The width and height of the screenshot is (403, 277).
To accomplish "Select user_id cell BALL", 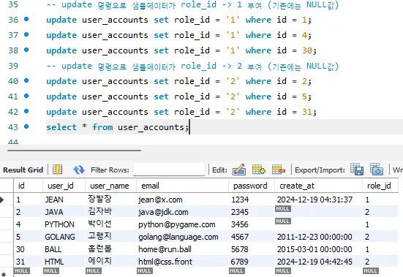I will coord(64,249).
